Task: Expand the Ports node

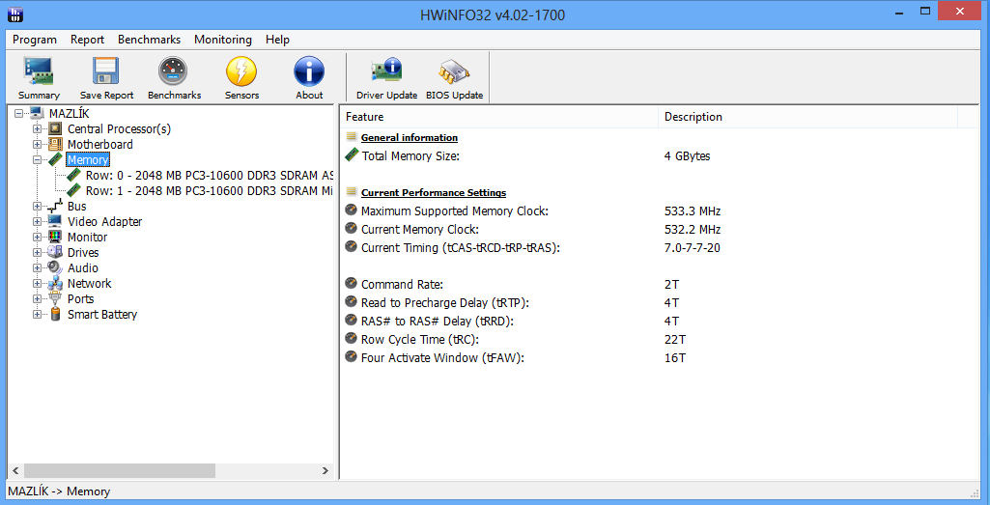Action: coord(38,299)
